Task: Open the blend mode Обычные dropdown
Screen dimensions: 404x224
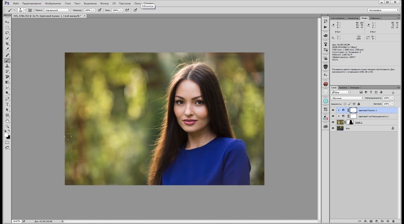Action: click(x=347, y=98)
